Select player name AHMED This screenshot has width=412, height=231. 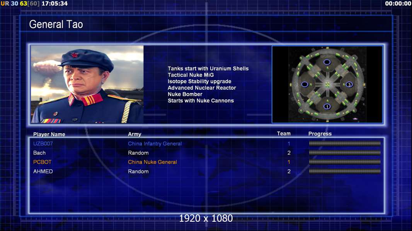[43, 171]
